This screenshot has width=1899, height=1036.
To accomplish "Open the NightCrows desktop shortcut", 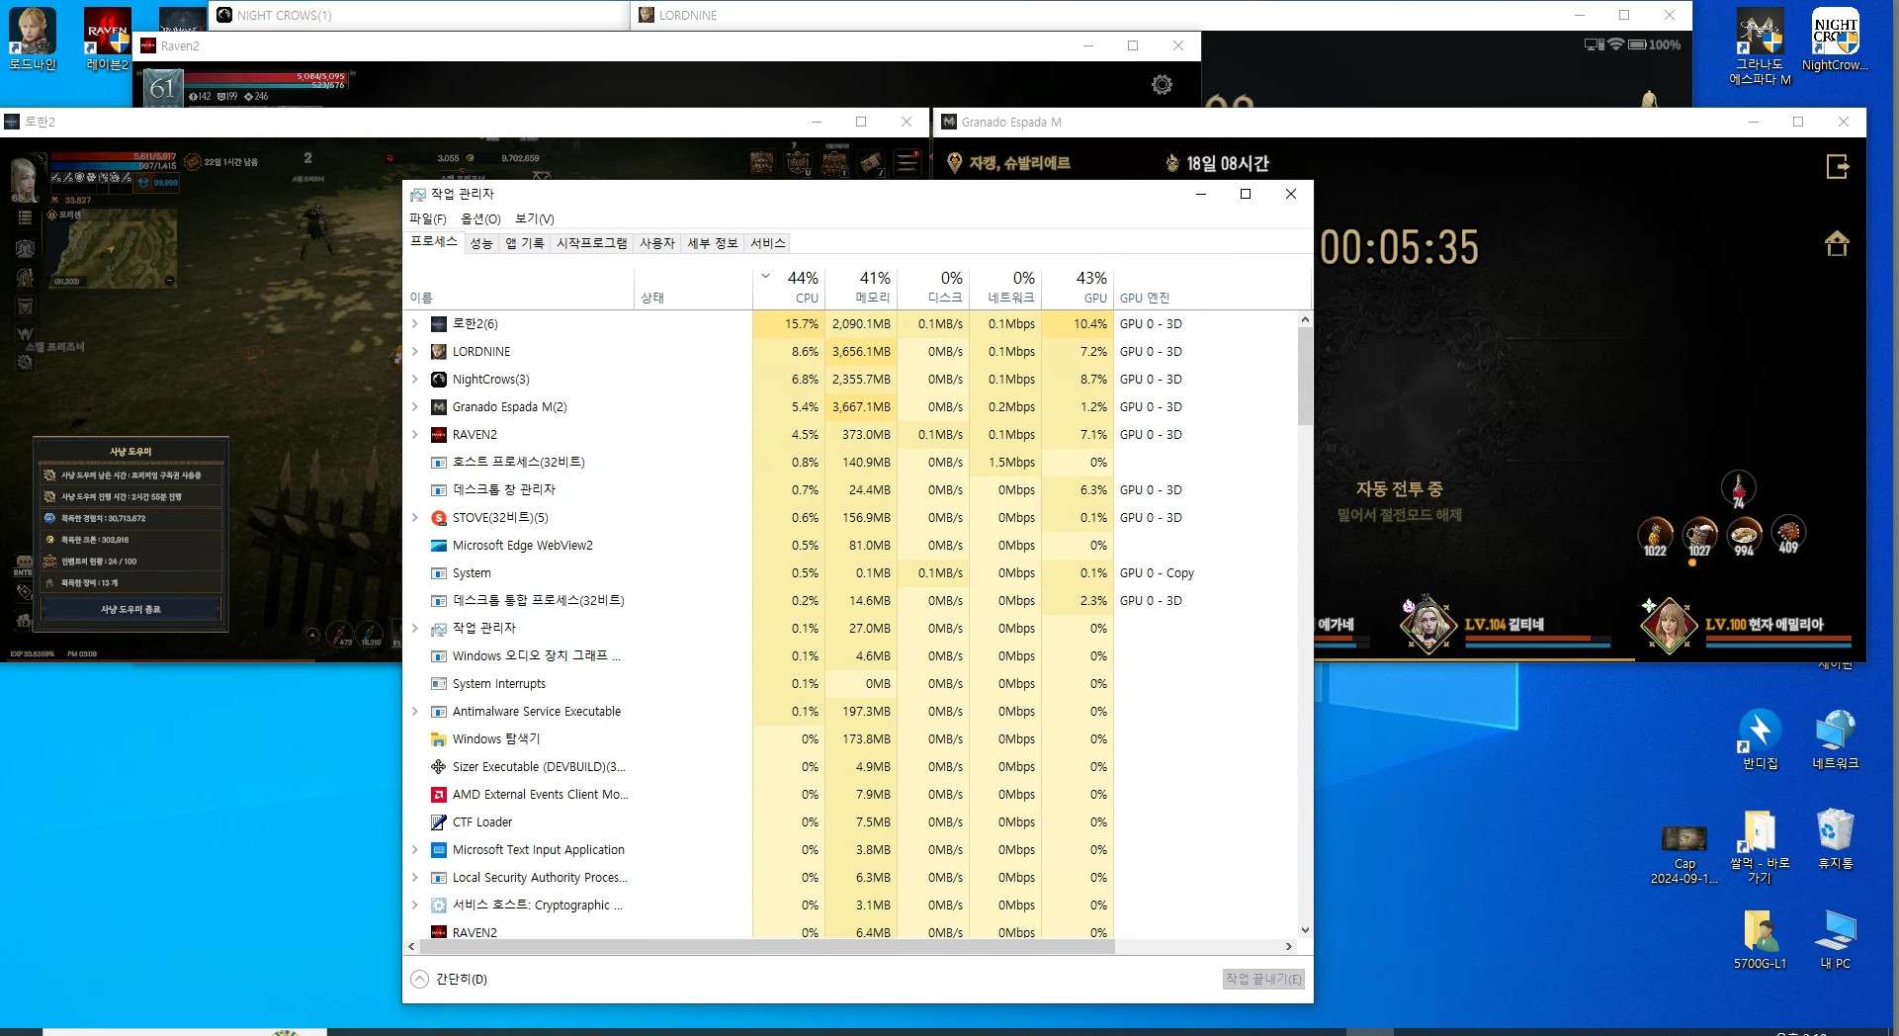I will 1835,40.
